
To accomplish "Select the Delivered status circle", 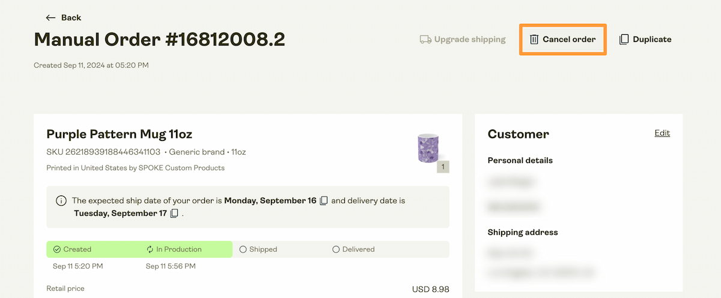I will [336, 249].
